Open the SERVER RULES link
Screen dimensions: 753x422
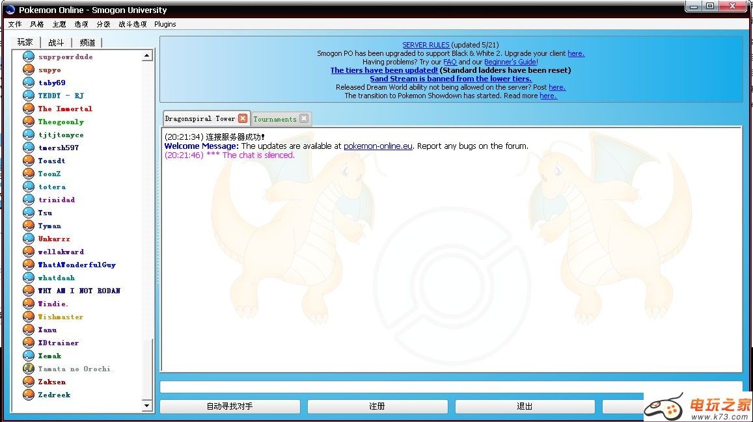[x=426, y=45]
